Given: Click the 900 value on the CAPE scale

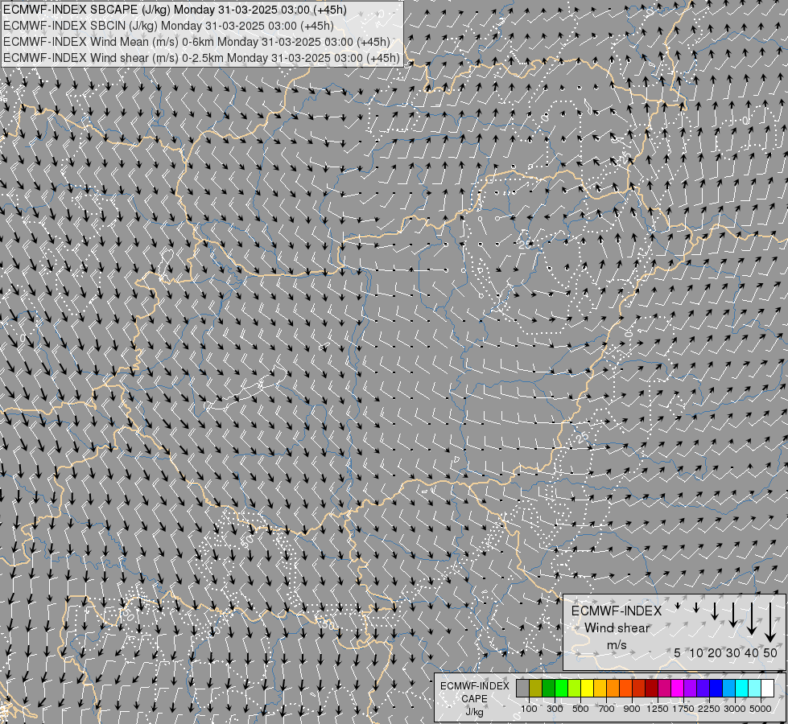Looking at the screenshot, I should 632,709.
